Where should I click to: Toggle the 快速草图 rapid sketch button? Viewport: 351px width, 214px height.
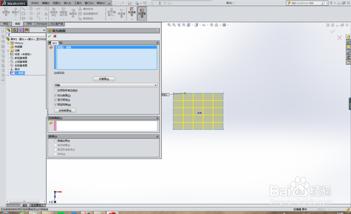(x=142, y=13)
